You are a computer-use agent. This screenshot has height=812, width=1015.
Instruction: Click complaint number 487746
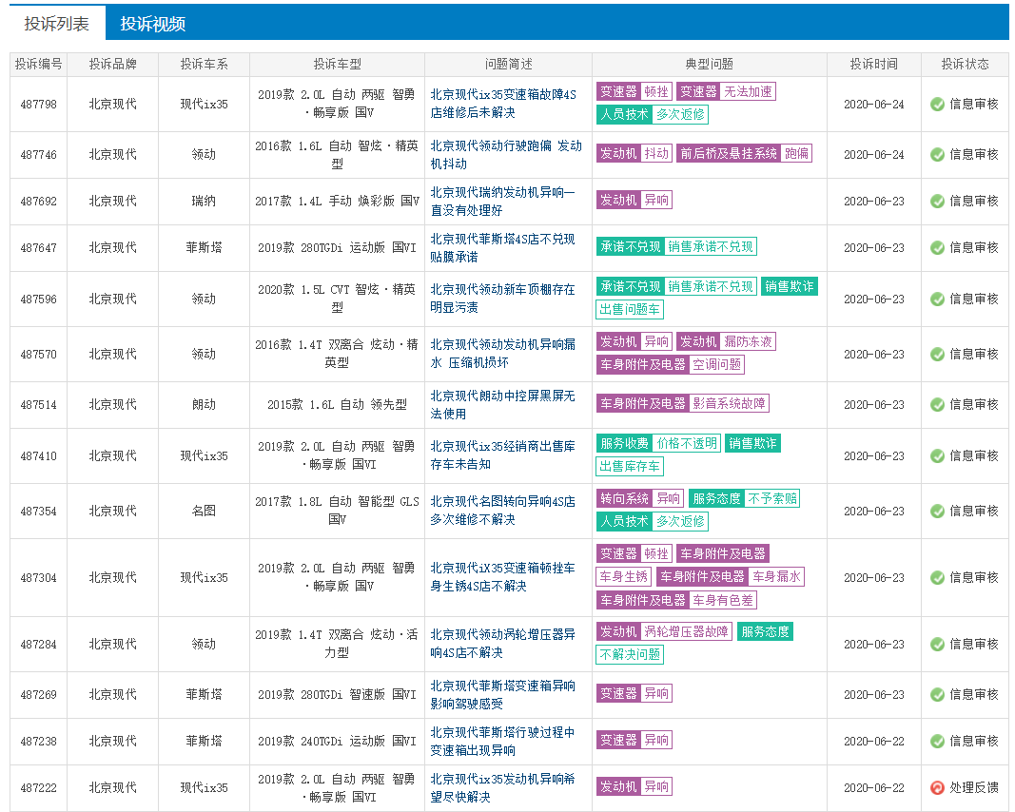(x=39, y=155)
